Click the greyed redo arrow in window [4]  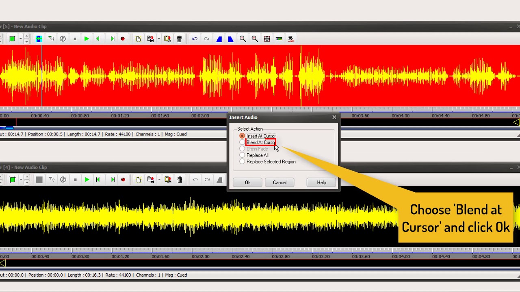pyautogui.click(x=207, y=180)
